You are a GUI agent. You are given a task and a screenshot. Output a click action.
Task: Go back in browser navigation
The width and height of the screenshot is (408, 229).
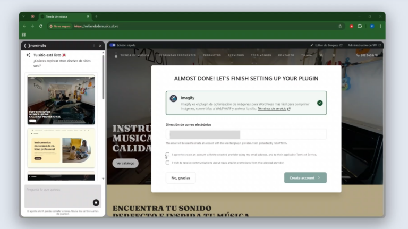pyautogui.click(x=24, y=26)
